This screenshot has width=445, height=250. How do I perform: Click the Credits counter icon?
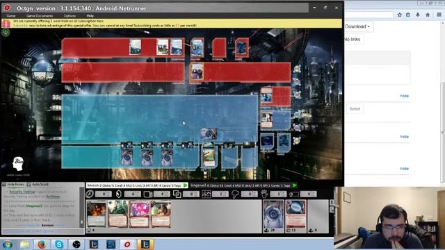coord(119,194)
